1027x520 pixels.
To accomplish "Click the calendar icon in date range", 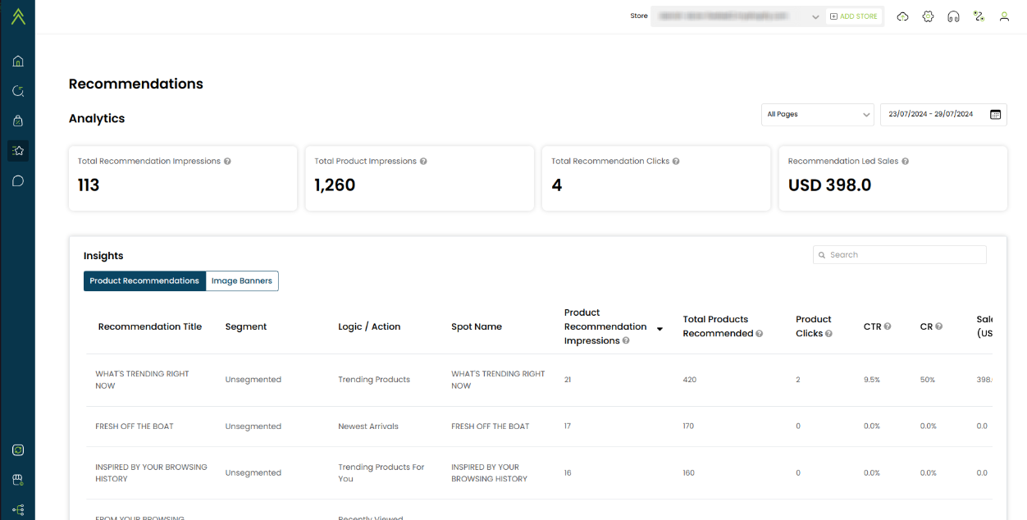I will [x=995, y=115].
